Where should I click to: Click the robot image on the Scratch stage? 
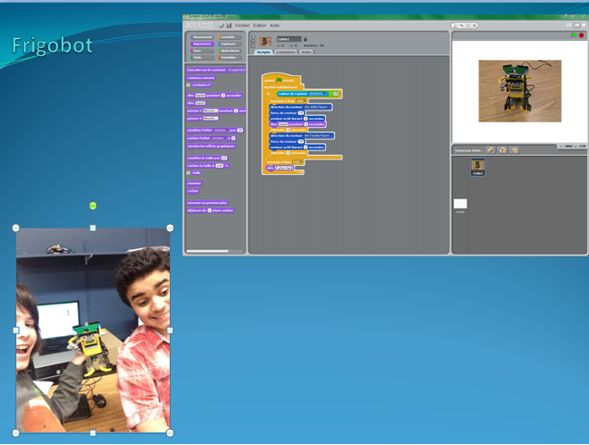pos(520,91)
